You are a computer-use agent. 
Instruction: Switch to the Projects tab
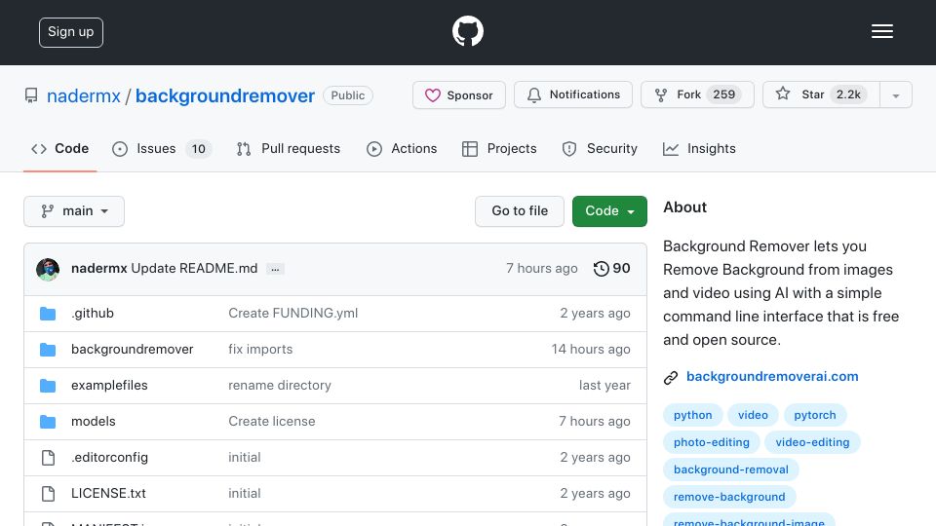[499, 148]
